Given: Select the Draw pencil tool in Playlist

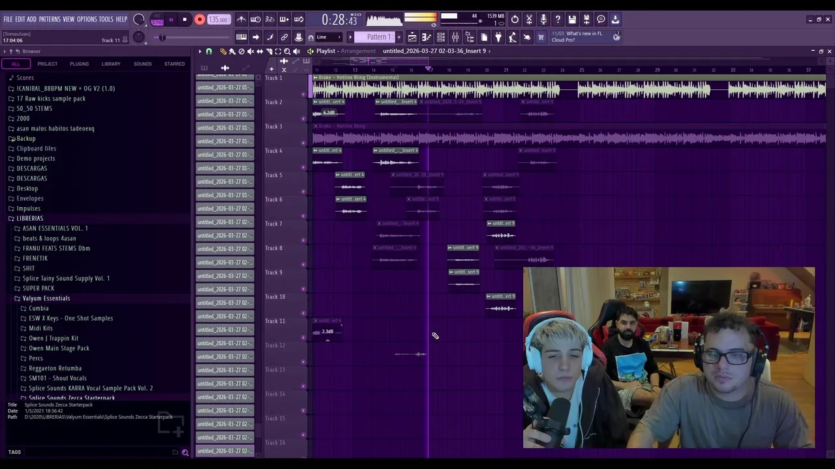Looking at the screenshot, I should click(x=223, y=51).
